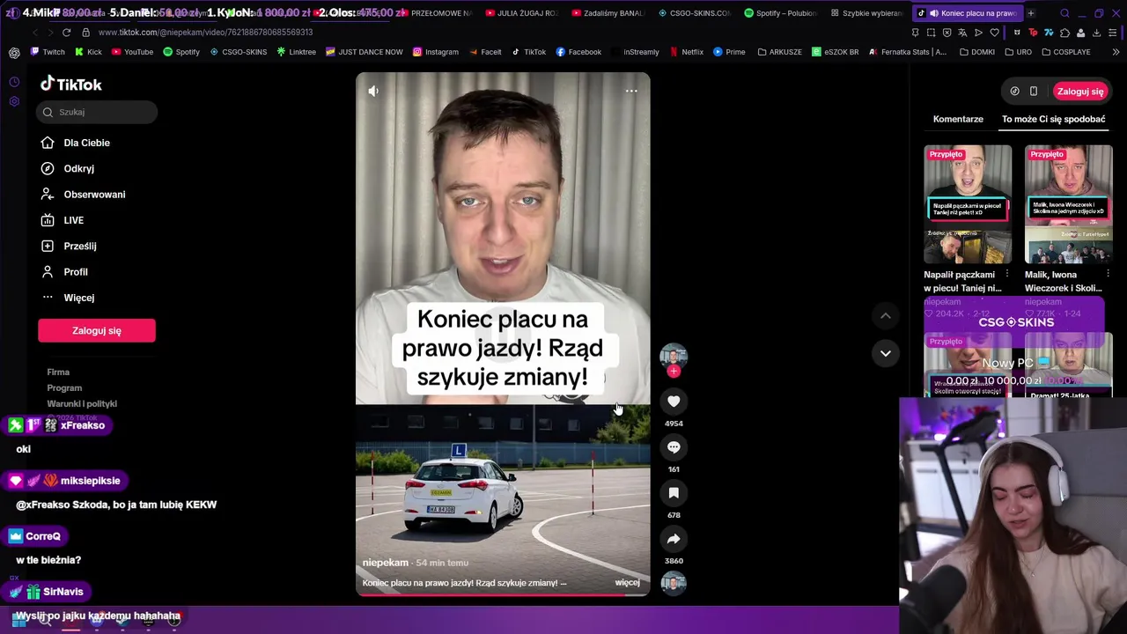Open the Twitch bookmark
This screenshot has height=634, width=1127.
click(48, 52)
